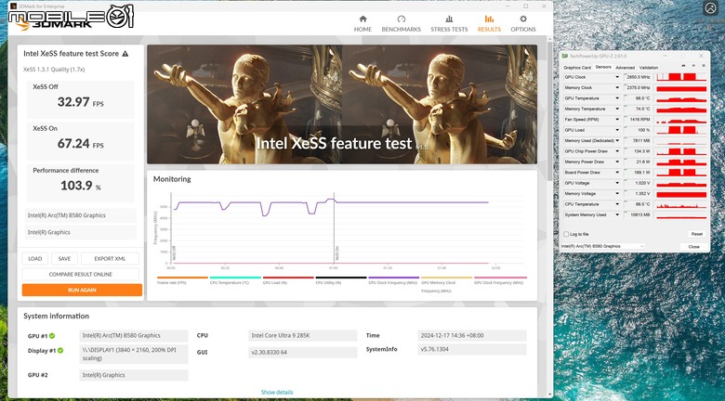
Task: Click the Close button in GPU-Z
Action: coord(693,247)
